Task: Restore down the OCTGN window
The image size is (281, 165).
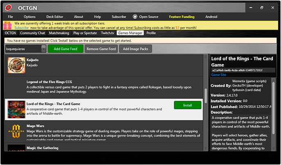Action: (262, 7)
